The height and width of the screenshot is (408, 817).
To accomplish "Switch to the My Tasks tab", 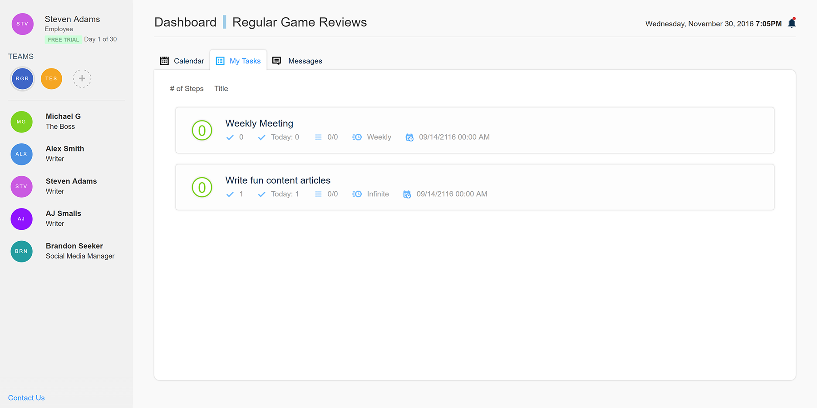I will point(238,61).
